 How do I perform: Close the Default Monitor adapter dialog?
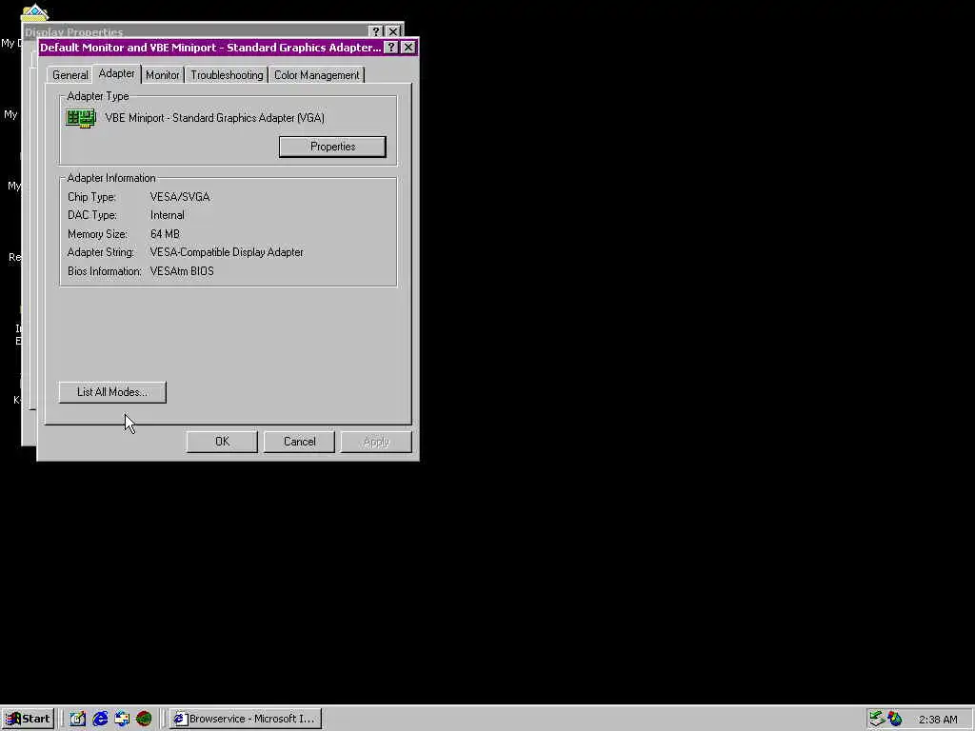coord(408,48)
